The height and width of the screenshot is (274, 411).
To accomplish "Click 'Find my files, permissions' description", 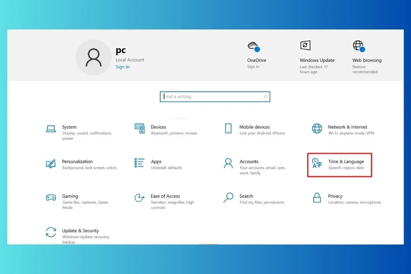I will point(262,202).
